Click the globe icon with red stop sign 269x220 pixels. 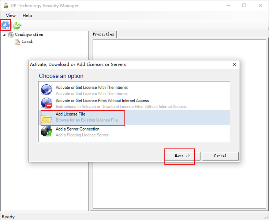46,103
